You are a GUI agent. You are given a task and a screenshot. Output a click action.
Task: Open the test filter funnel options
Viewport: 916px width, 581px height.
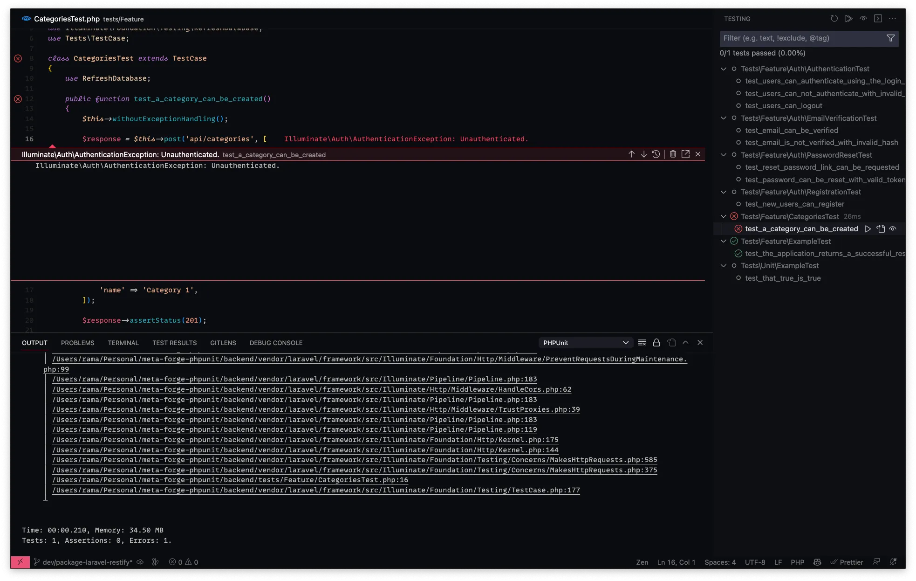[x=890, y=38]
